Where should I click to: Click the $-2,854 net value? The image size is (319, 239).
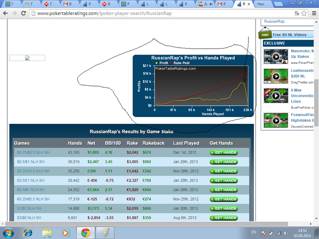pyautogui.click(x=94, y=218)
